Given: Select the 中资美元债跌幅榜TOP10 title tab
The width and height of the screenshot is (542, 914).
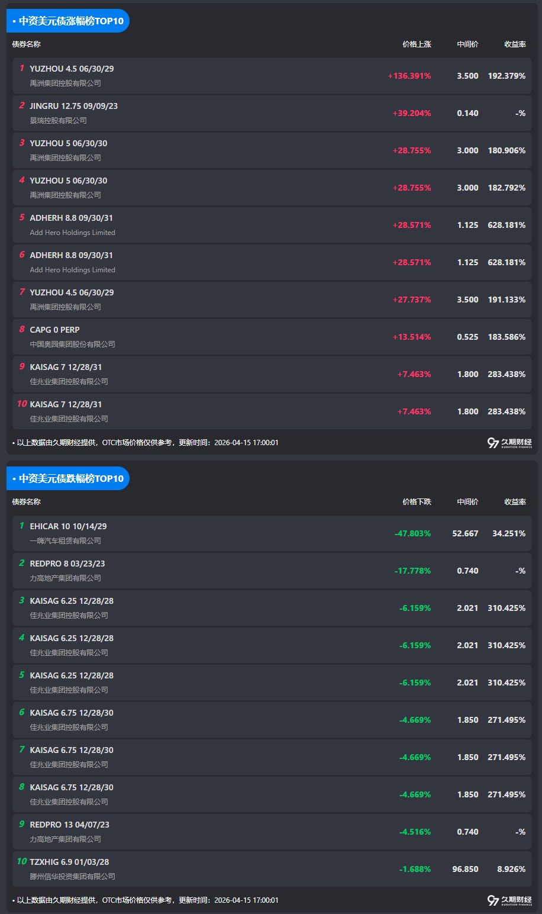Looking at the screenshot, I should pyautogui.click(x=68, y=479).
